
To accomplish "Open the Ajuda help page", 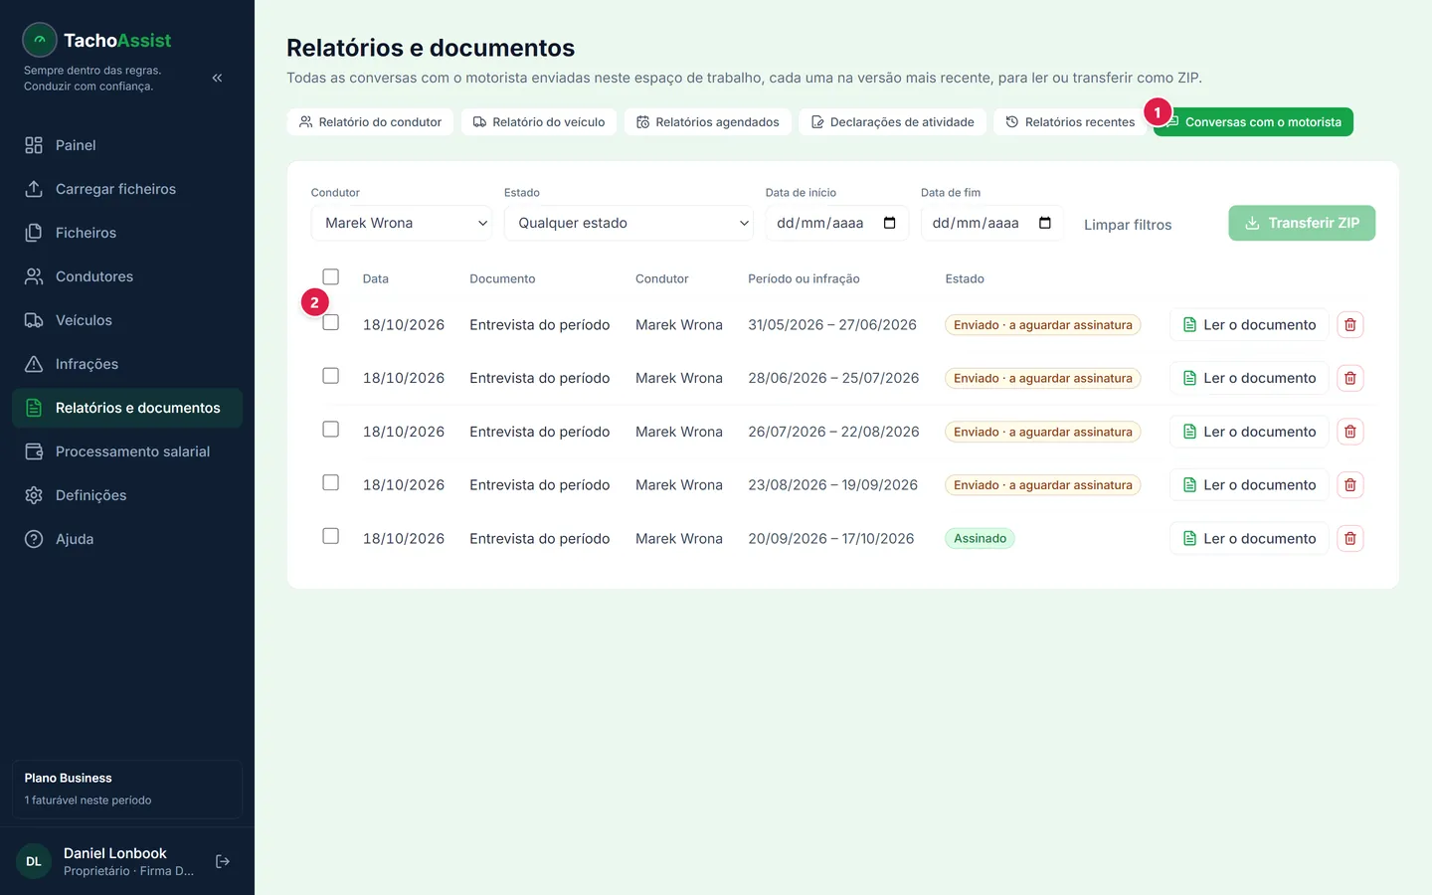I will pyautogui.click(x=127, y=539).
